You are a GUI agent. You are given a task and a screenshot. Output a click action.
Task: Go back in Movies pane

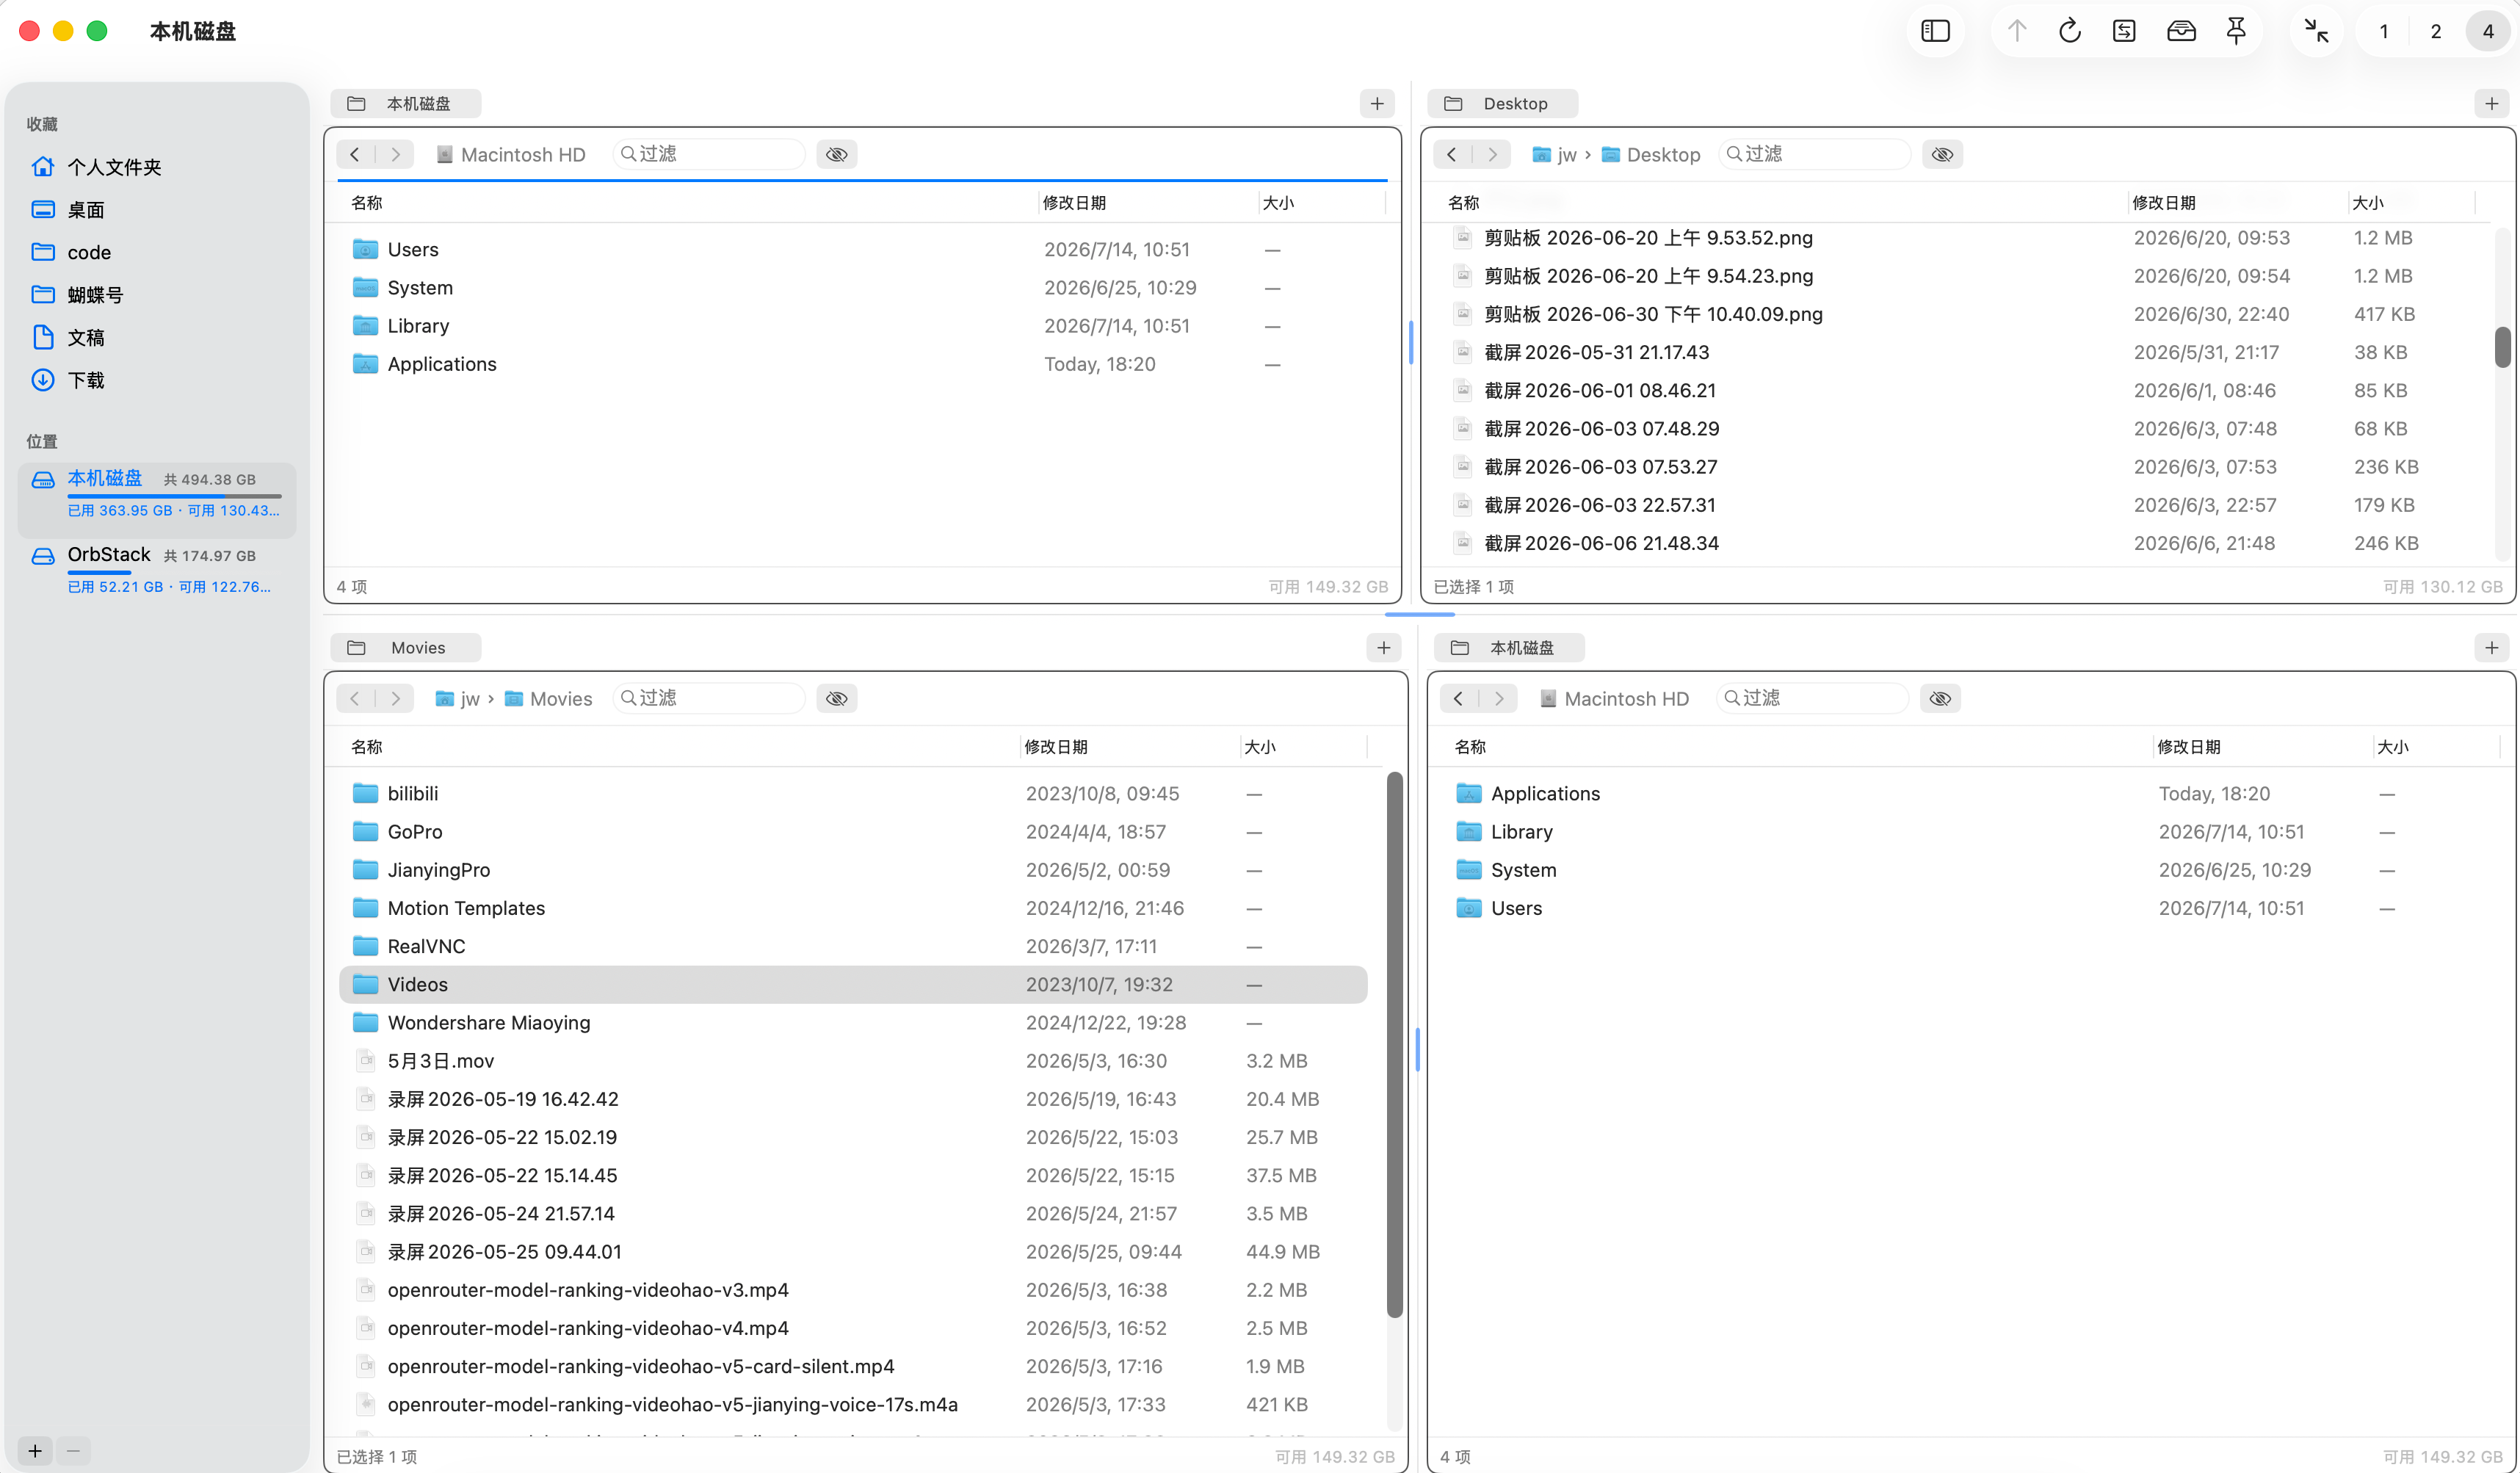coord(355,698)
